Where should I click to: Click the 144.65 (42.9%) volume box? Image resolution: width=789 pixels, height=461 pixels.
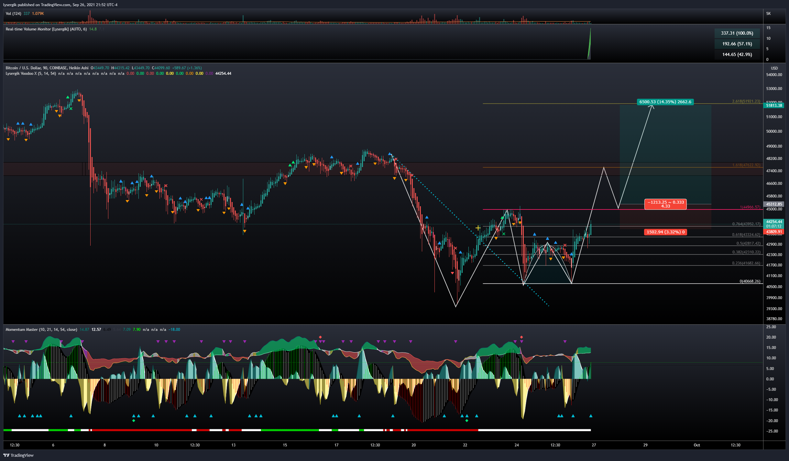(x=737, y=54)
